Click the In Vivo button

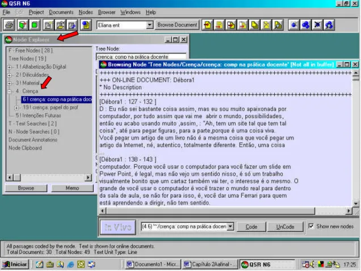118,227
